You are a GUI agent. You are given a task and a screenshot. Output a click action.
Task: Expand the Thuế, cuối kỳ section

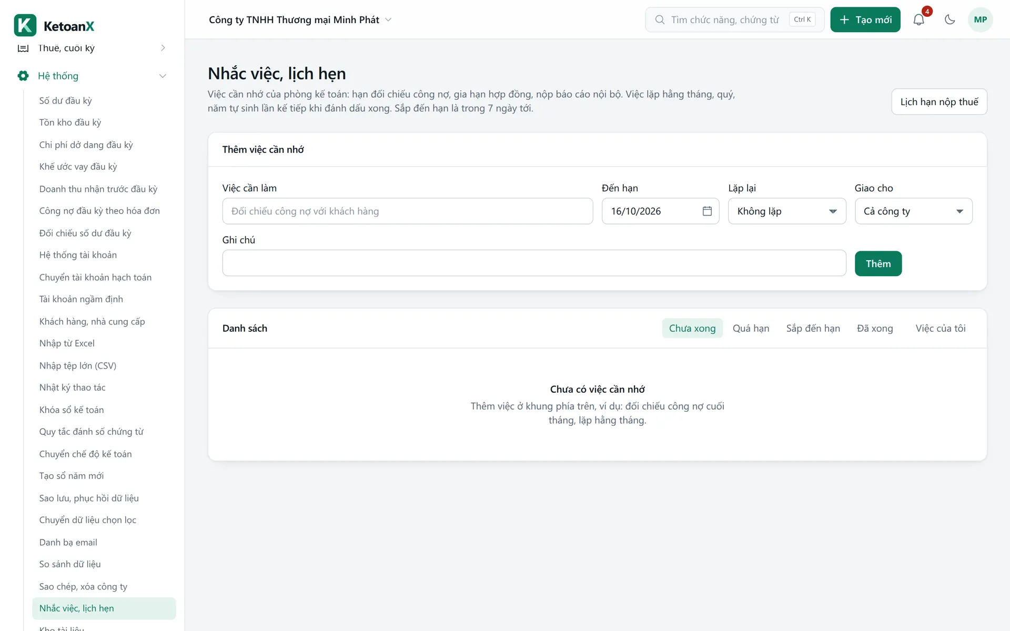click(163, 48)
